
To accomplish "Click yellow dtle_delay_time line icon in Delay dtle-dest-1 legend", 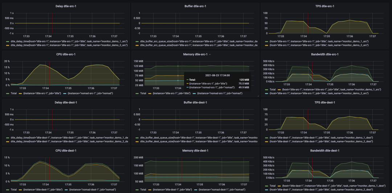I will coord(8,142).
